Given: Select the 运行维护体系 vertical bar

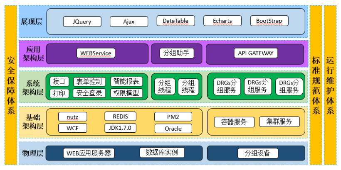Looking at the screenshot, I should [x=330, y=85].
